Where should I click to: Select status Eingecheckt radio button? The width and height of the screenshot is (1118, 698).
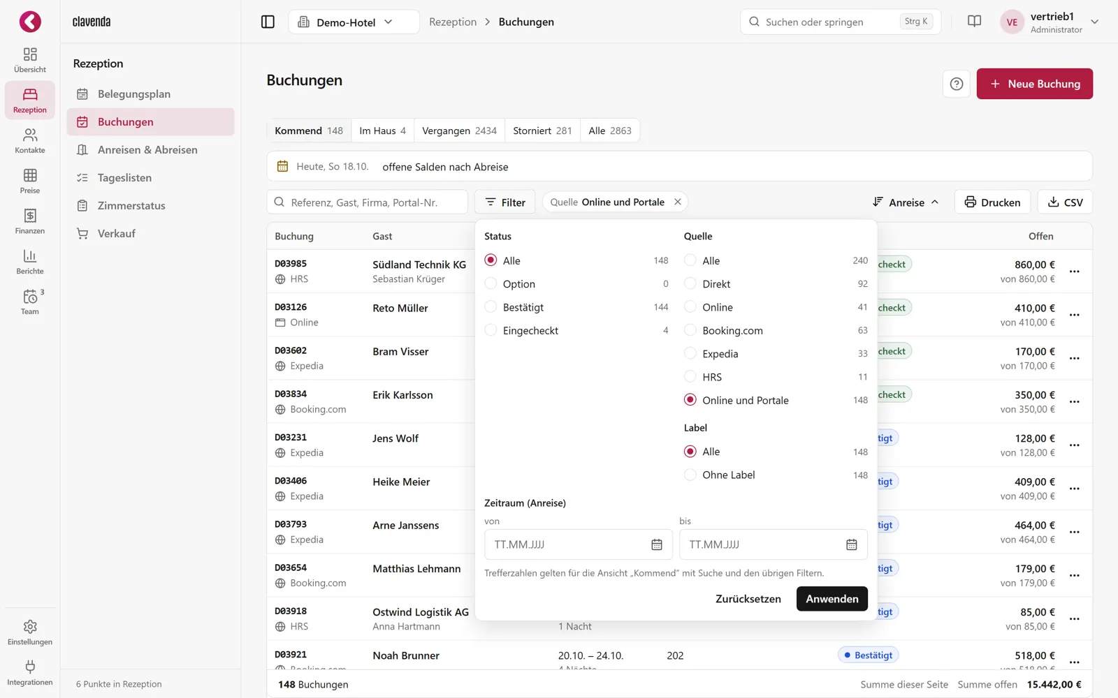491,330
